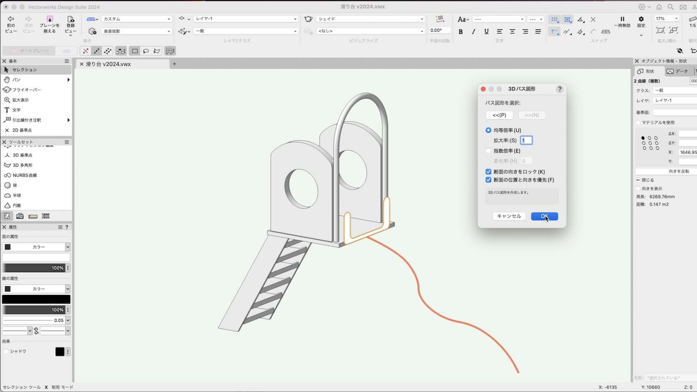Image resolution: width=697 pixels, height=392 pixels.
Task: Click the fill color swatch
Action: tap(36, 257)
